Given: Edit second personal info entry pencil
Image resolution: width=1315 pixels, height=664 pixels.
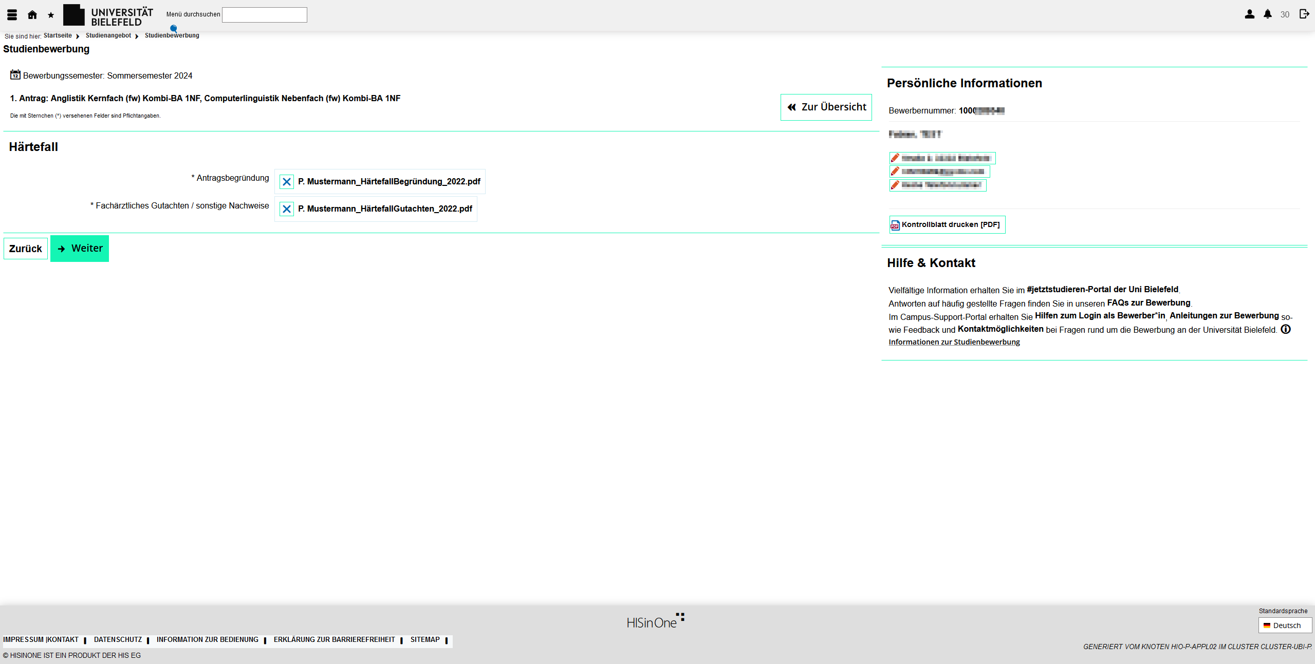Looking at the screenshot, I should coord(895,172).
